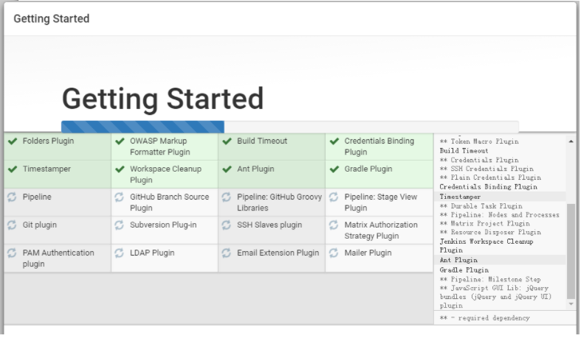The height and width of the screenshot is (341, 581).
Task: Click the sync icon beside Subversion Plug-in
Action: [120, 225]
